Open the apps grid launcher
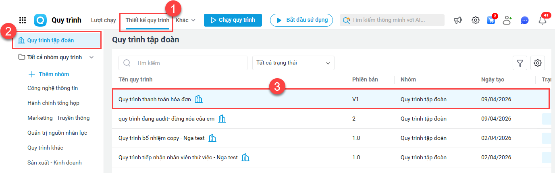Image resolution: width=555 pixels, height=173 pixels. click(x=23, y=20)
